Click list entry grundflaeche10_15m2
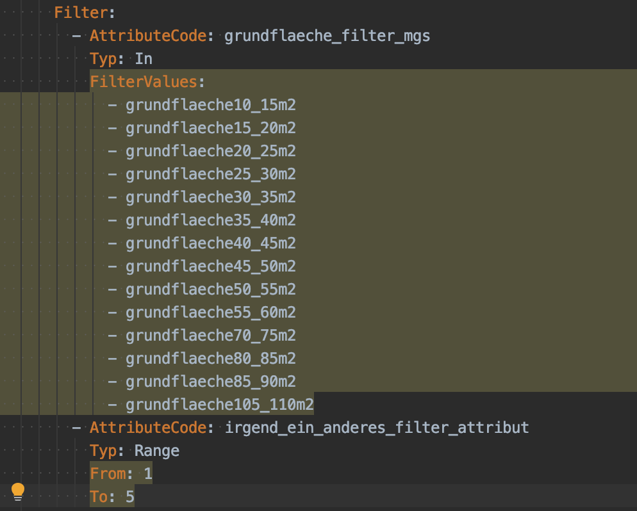 point(210,104)
